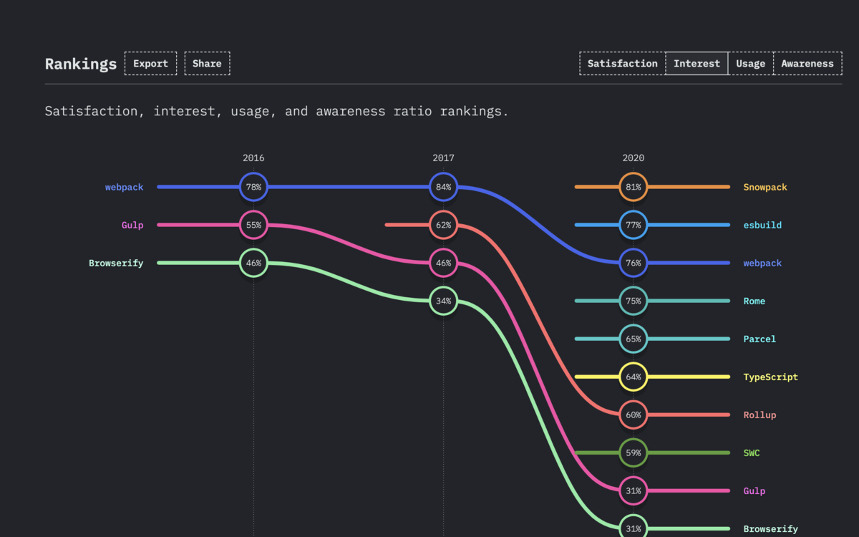Click the Browserify label left of 2016
859x537 pixels.
tap(116, 263)
